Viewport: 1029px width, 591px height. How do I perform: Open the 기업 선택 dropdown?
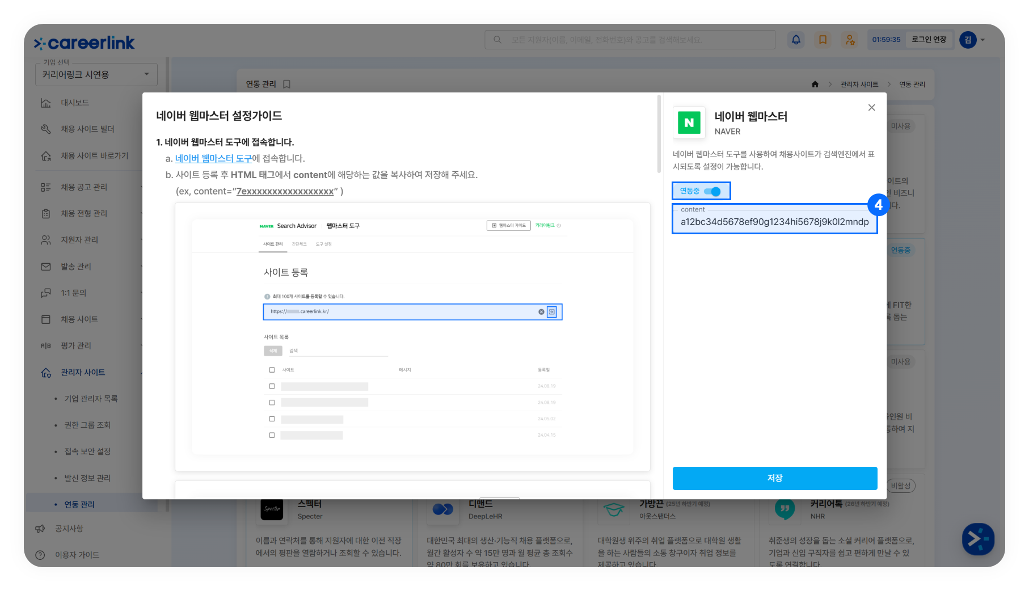click(x=96, y=74)
